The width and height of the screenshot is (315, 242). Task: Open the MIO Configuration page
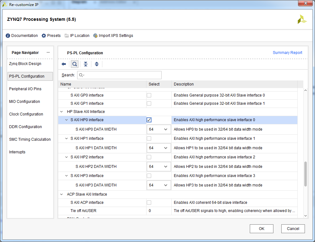tap(25, 102)
